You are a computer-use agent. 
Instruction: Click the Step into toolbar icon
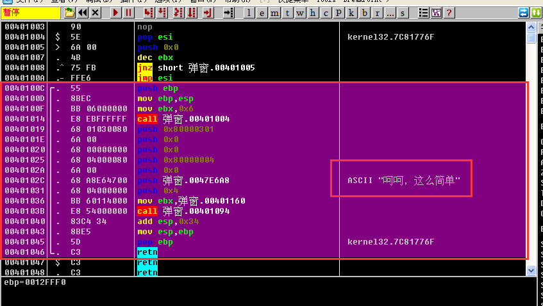point(149,13)
